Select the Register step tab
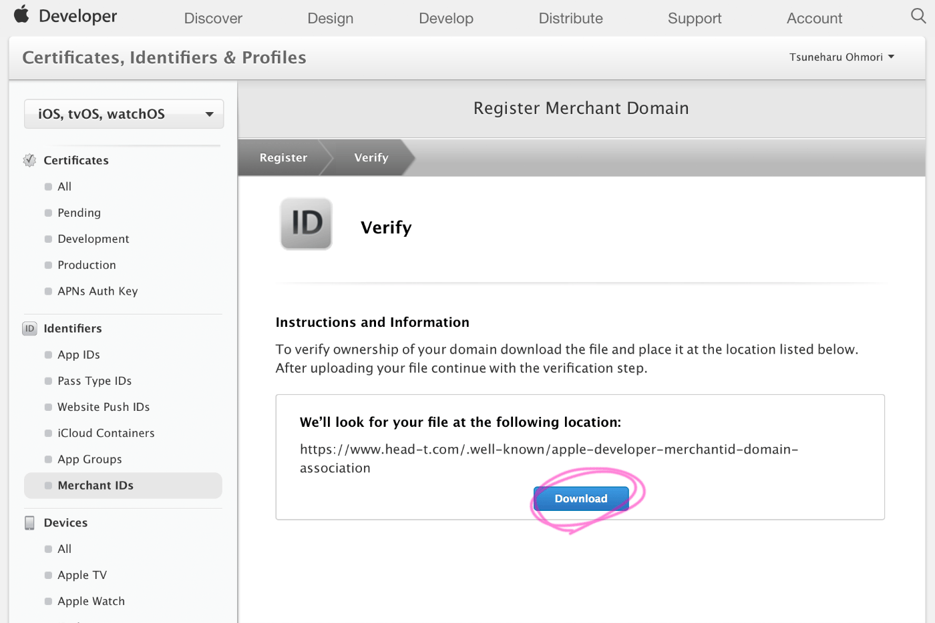935x623 pixels. [283, 157]
